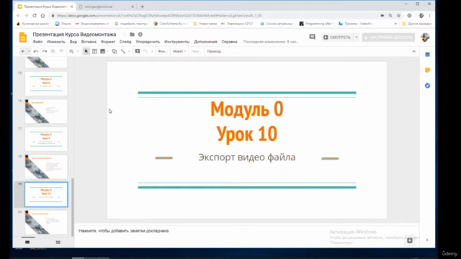This screenshot has width=461, height=259.
Task: Open the Слайд menu
Action: [125, 42]
